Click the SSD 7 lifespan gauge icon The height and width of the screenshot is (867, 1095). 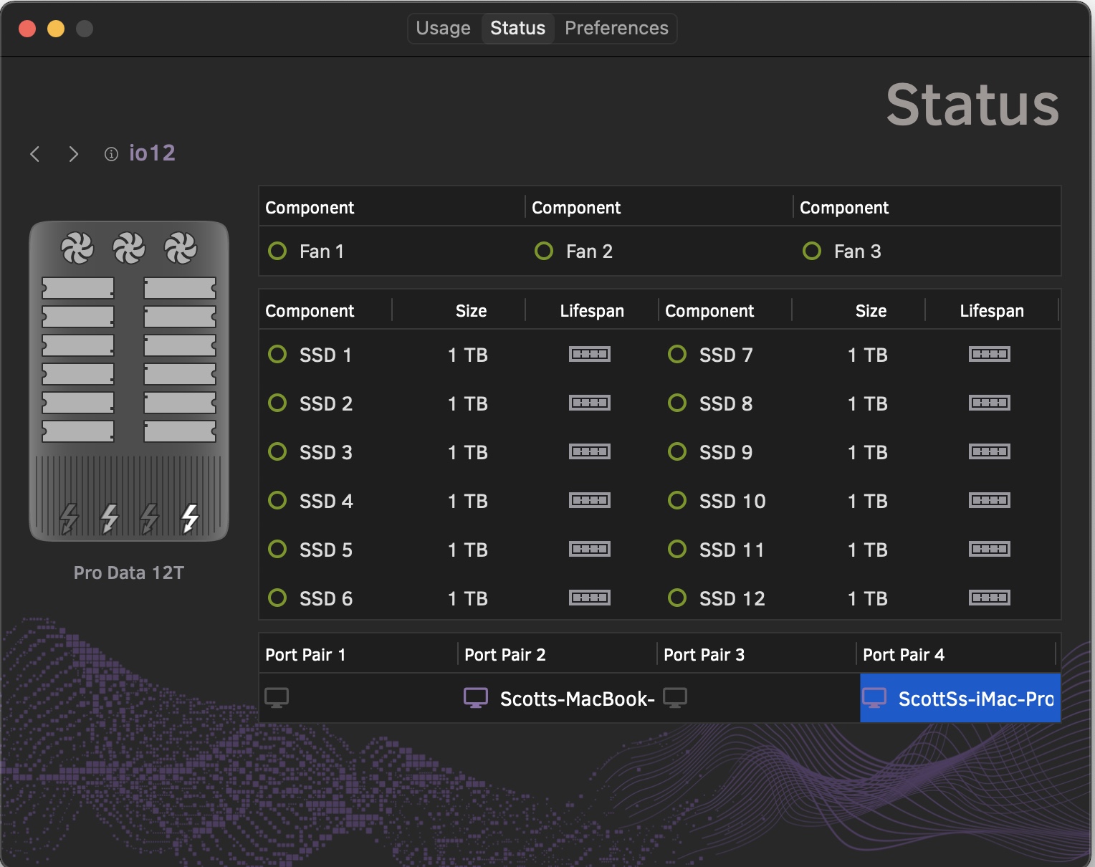(990, 354)
